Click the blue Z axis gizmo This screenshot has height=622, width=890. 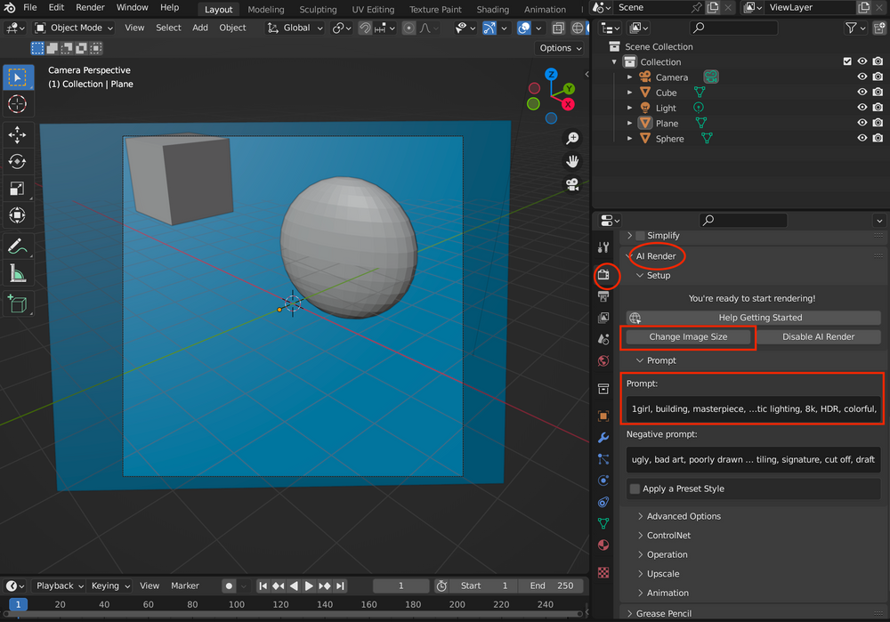click(551, 75)
